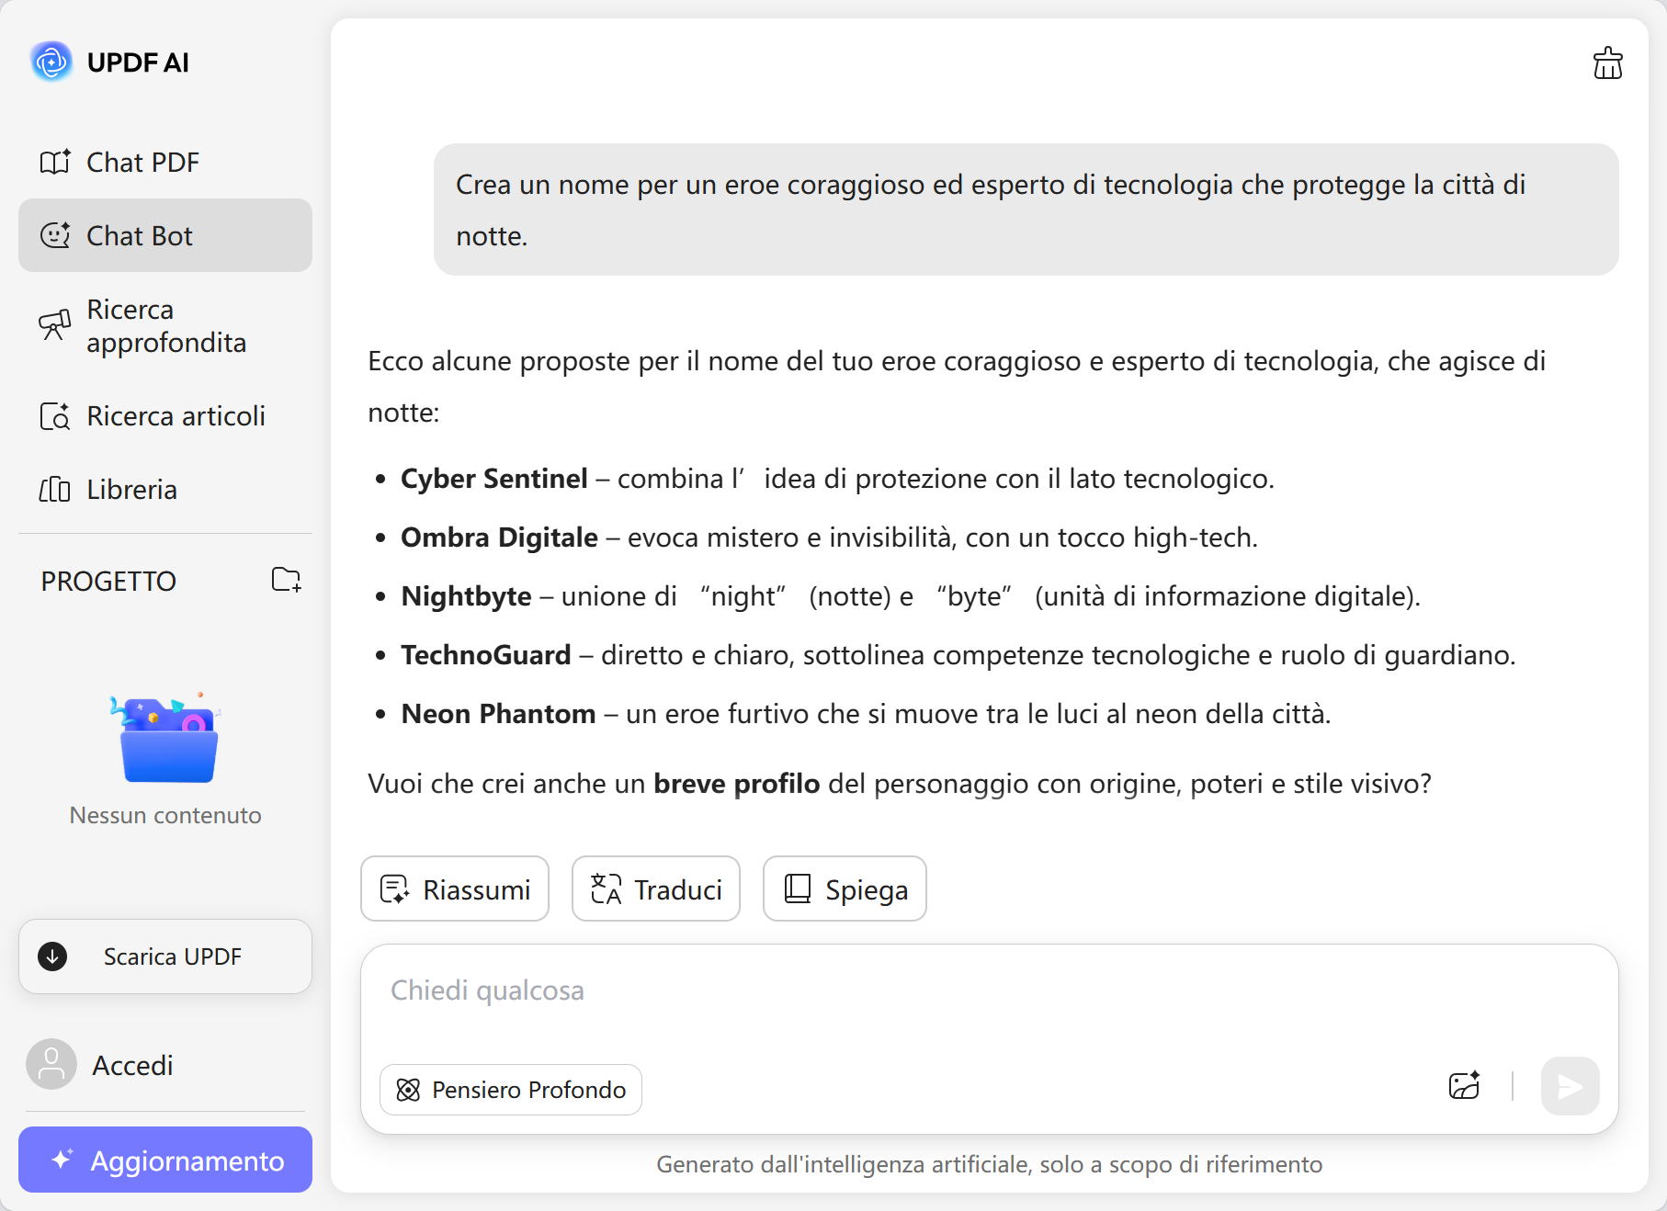Open the Libreria section

coord(131,490)
